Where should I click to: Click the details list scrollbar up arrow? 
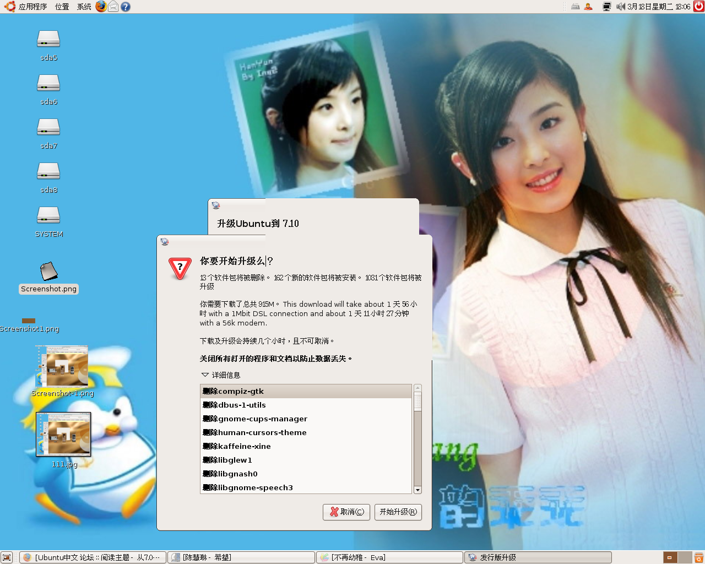click(x=417, y=388)
